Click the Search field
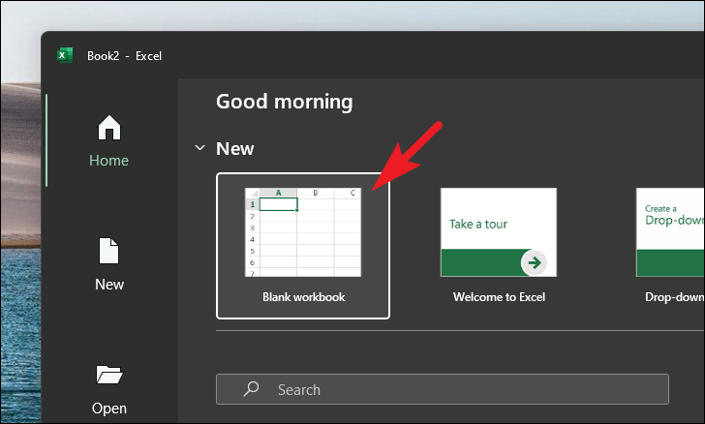The height and width of the screenshot is (424, 705). (443, 389)
